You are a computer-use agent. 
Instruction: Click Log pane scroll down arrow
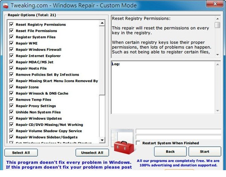(x=218, y=111)
